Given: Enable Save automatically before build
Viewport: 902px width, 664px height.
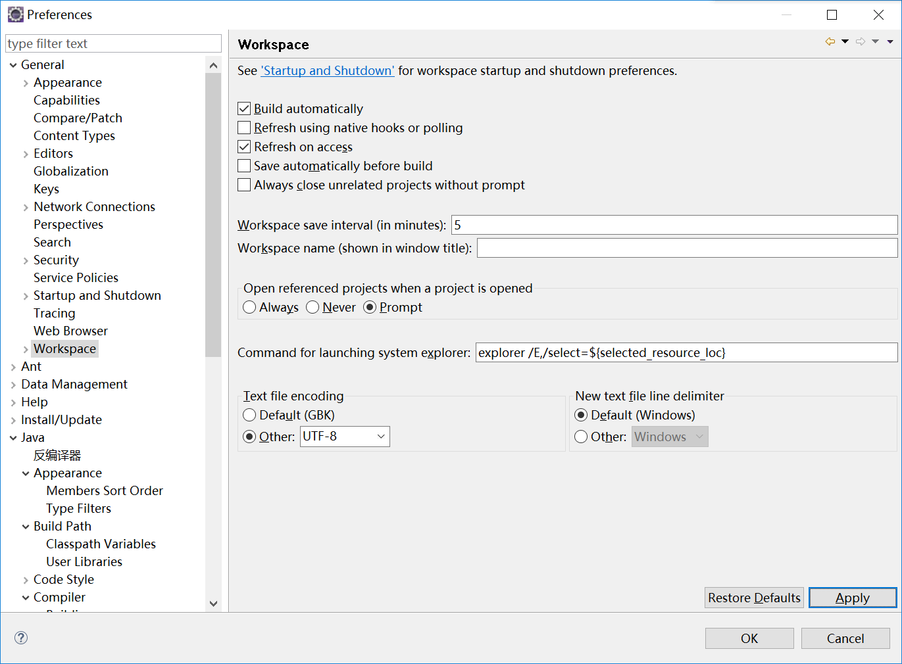Looking at the screenshot, I should point(244,166).
